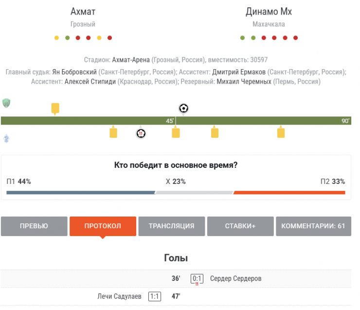The width and height of the screenshot is (360, 310).
Task: Click the Dinamo Makhachkala crest beside the timeline
Action: click(x=6, y=139)
